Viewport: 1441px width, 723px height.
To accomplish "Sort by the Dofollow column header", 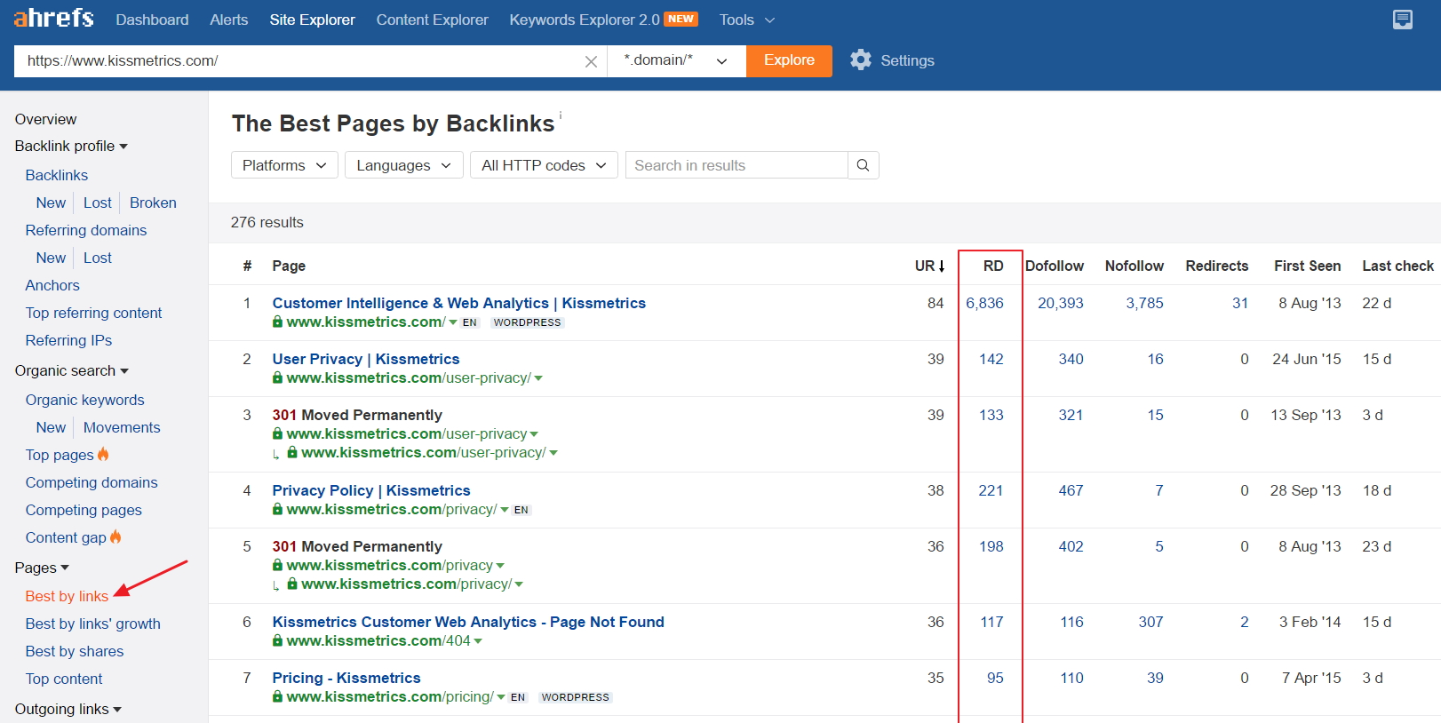I will 1055,266.
